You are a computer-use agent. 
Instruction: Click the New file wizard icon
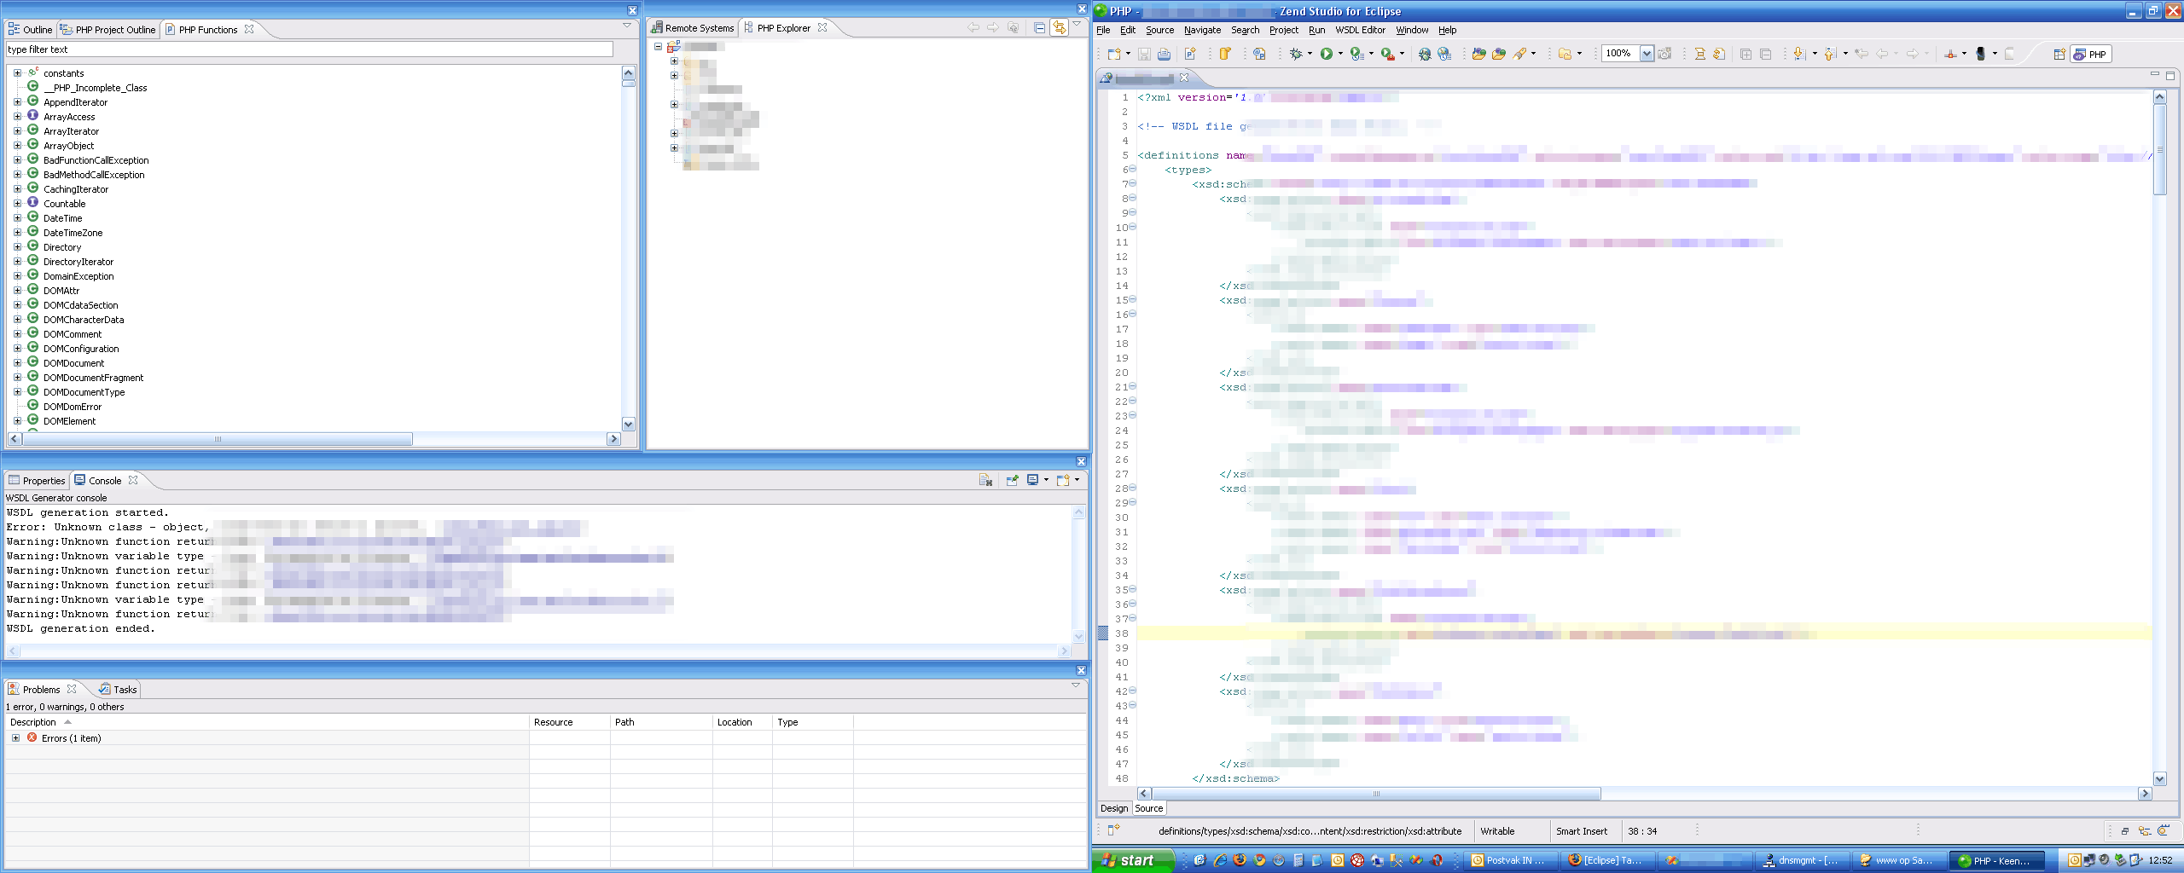[1113, 54]
